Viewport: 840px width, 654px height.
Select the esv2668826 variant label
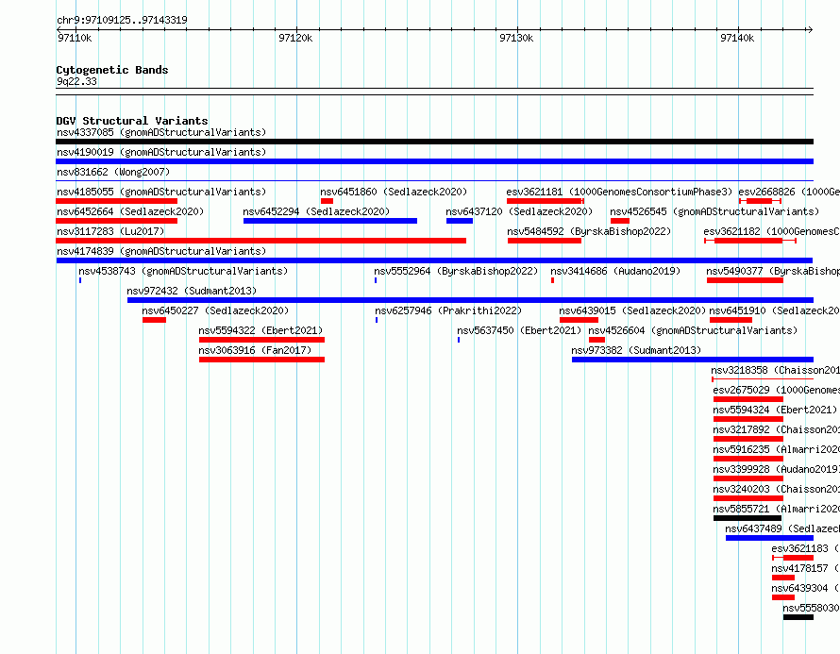tap(789, 192)
